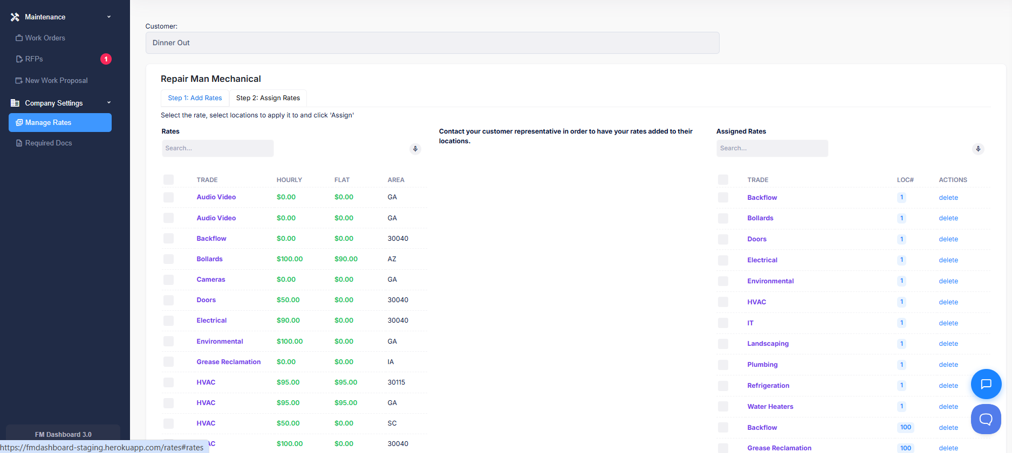
Task: Click the Work Orders sidebar icon
Action: click(x=19, y=38)
